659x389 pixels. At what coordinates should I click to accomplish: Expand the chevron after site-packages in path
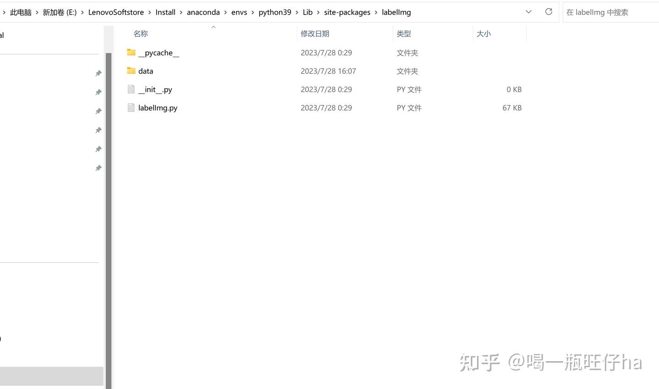point(376,12)
